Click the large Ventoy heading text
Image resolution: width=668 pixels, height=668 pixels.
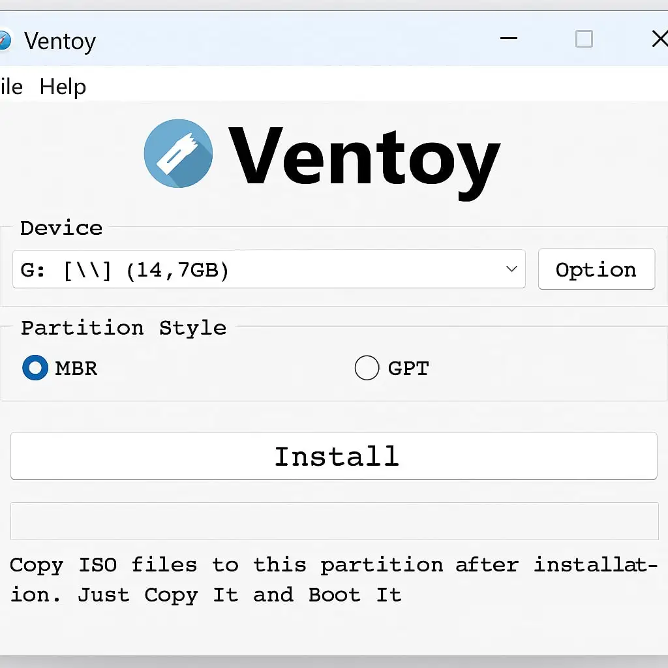(x=364, y=161)
